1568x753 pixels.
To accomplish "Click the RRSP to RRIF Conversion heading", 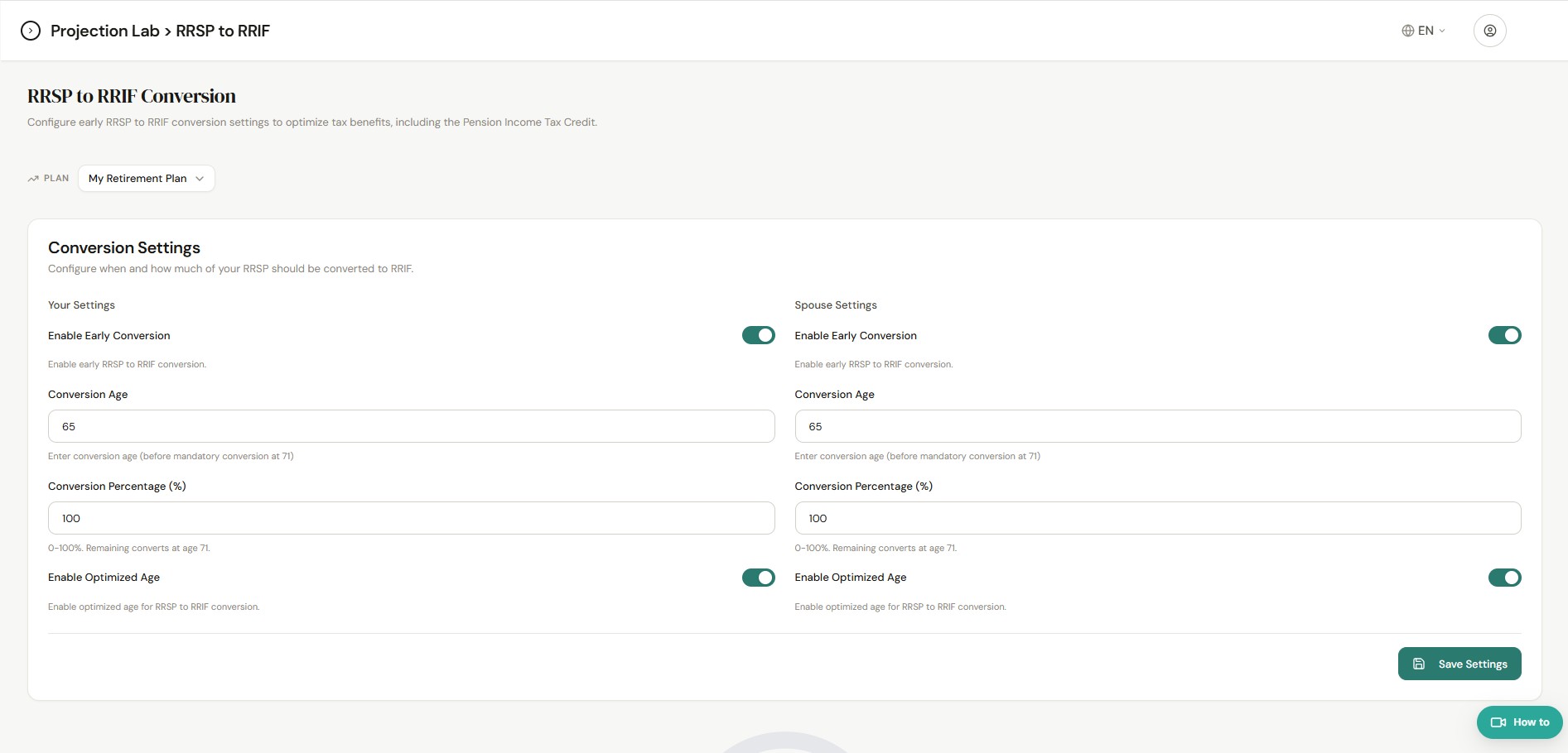I will (x=132, y=96).
